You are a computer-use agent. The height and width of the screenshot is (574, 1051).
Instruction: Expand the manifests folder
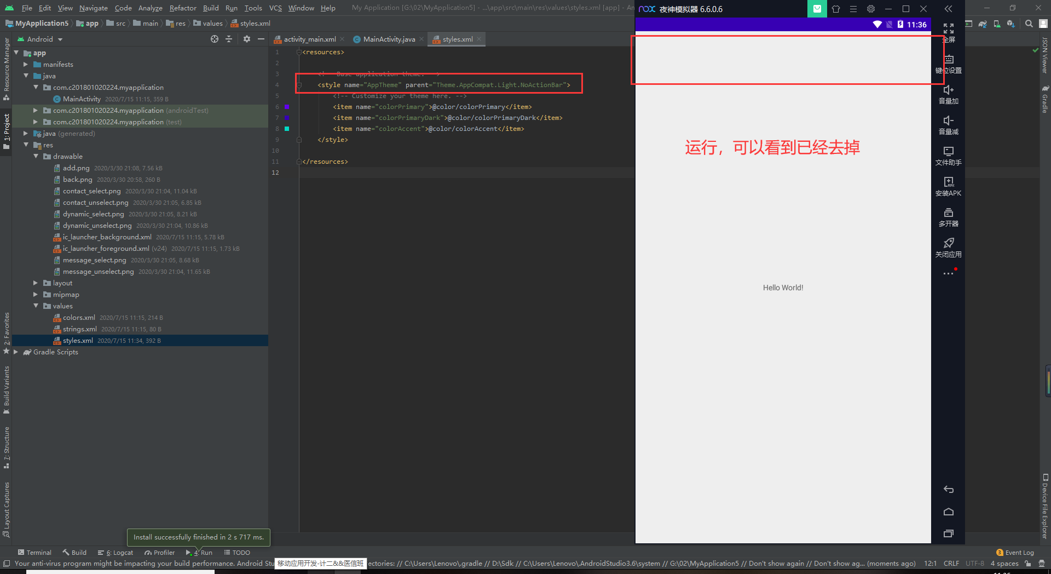[26, 64]
